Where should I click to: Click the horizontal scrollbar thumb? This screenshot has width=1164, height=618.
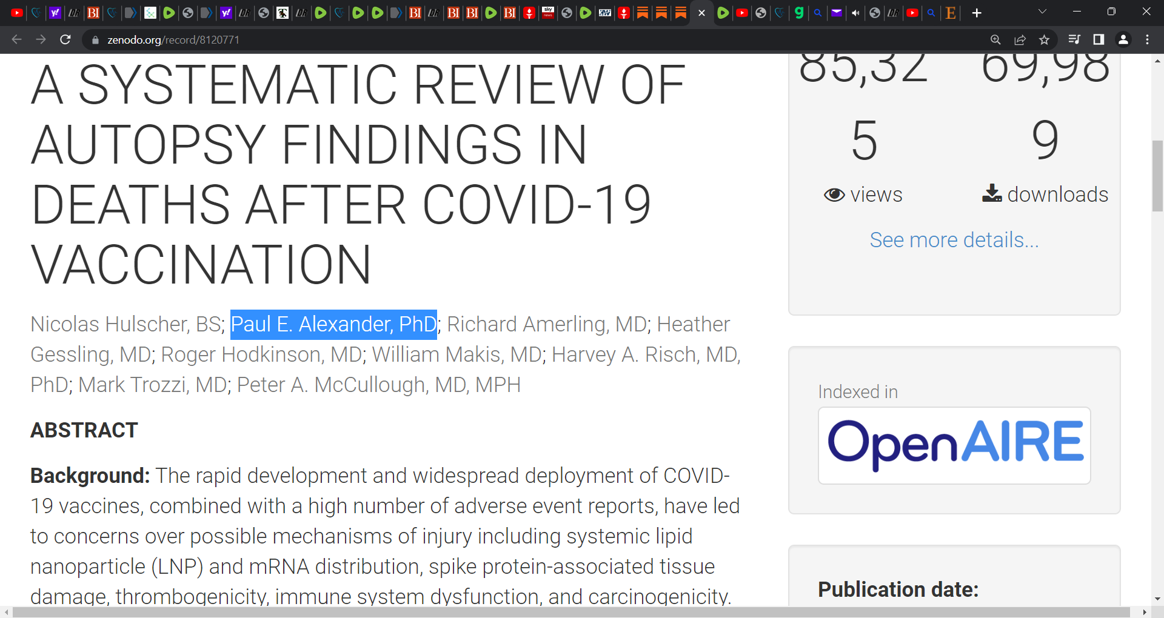571,612
